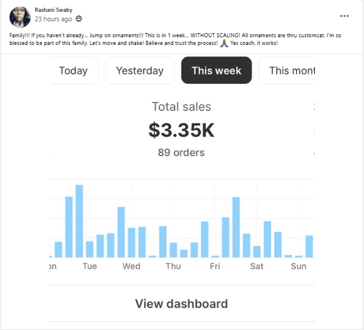Click the Fri axis label
Image resolution: width=364 pixels, height=330 pixels.
click(x=215, y=266)
